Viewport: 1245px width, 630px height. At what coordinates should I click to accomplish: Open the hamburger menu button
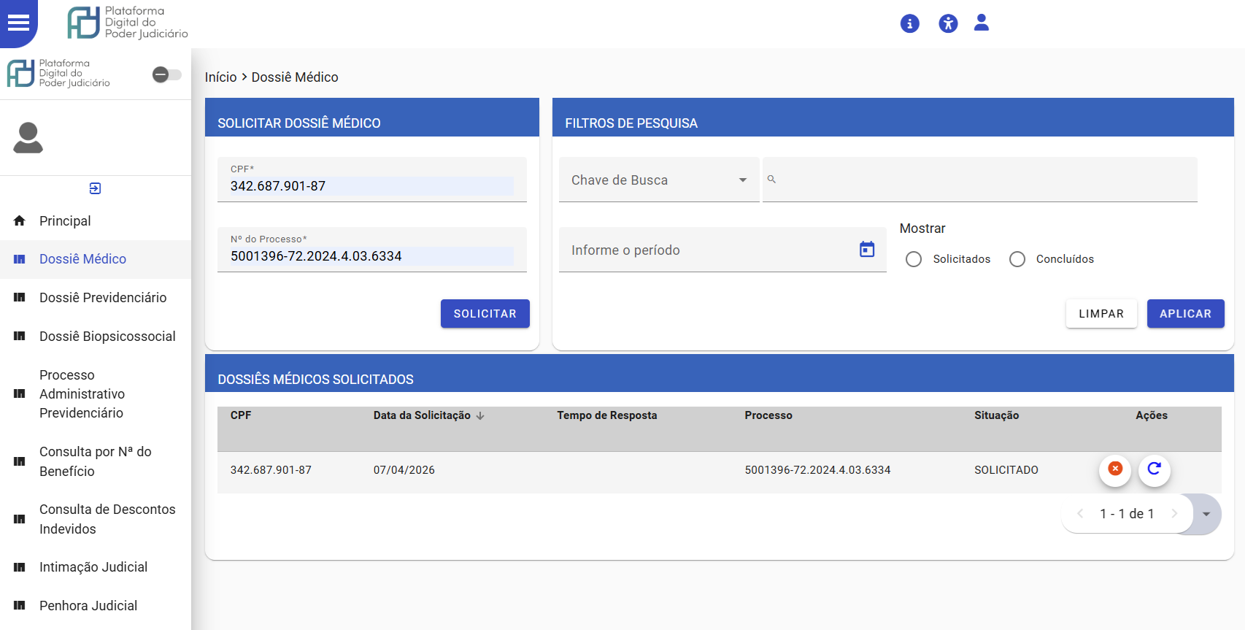click(x=18, y=23)
